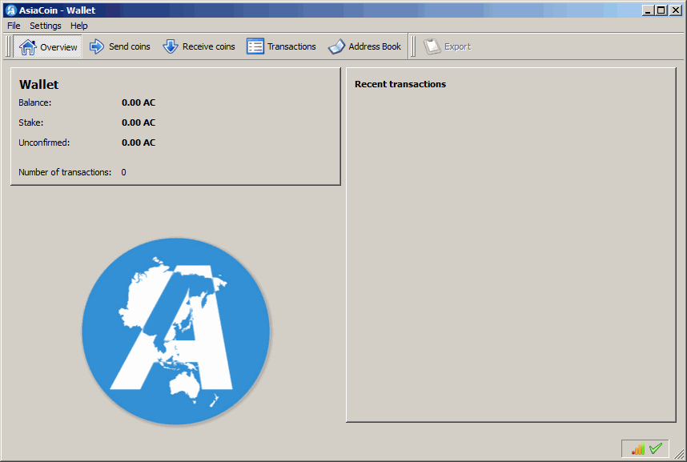The height and width of the screenshot is (462, 687).
Task: Open the Help menu
Action: coord(78,26)
